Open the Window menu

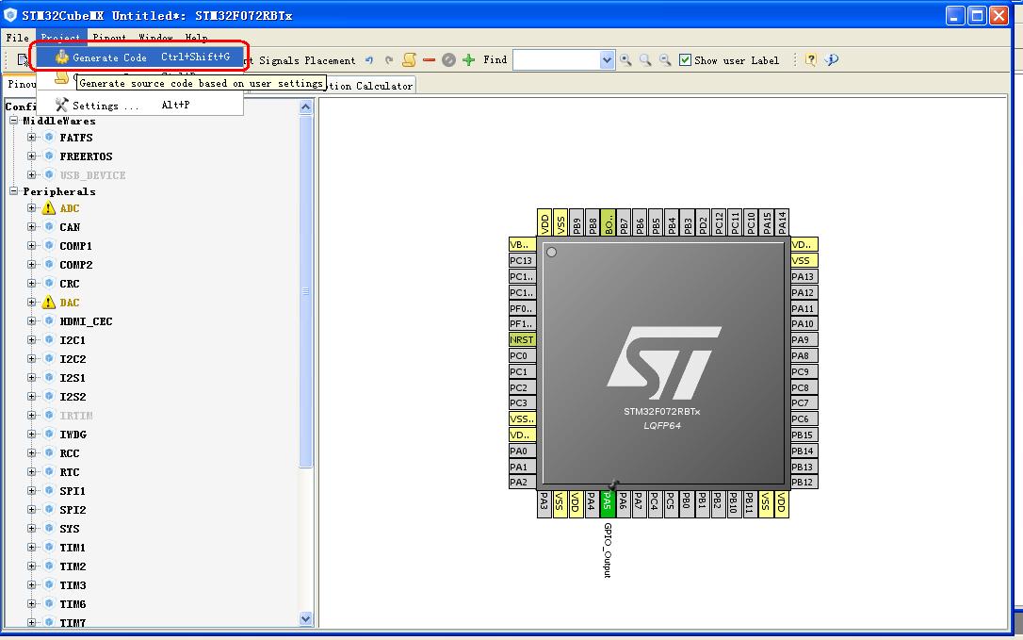(x=155, y=37)
